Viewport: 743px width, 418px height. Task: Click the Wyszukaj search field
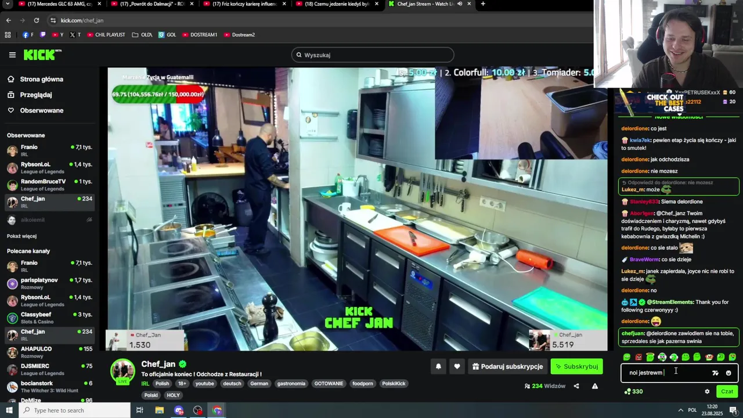[373, 55]
